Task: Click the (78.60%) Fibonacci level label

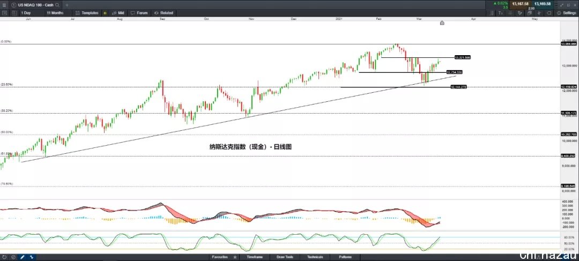Action: point(6,184)
